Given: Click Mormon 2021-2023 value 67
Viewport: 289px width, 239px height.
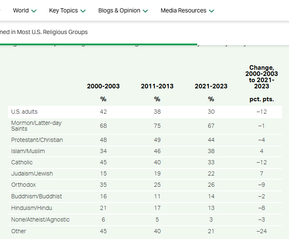Looking at the screenshot, I should click(x=211, y=126).
